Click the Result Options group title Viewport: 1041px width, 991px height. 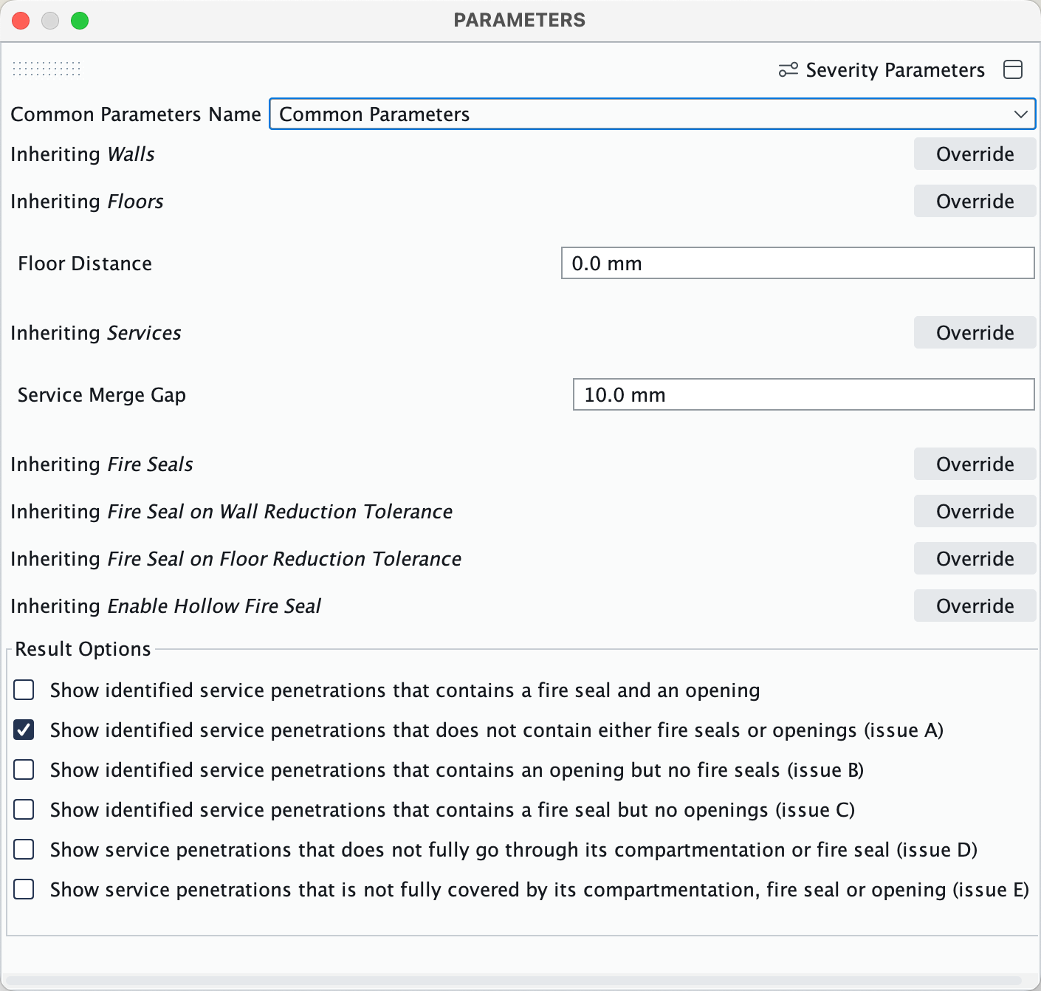83,649
